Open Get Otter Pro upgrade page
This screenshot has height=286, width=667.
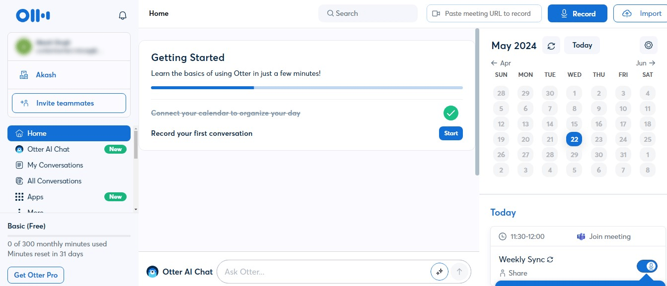pyautogui.click(x=35, y=275)
